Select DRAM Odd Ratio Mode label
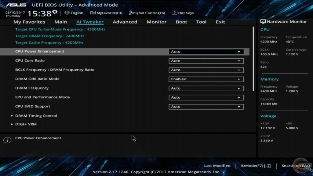 coord(37,79)
